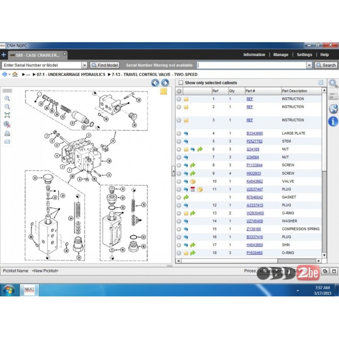Click the package icon in VALVE row
339x339 pixels.
(x=193, y=181)
